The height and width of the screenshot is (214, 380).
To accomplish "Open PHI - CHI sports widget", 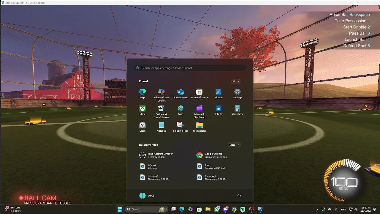I will coord(13,209).
